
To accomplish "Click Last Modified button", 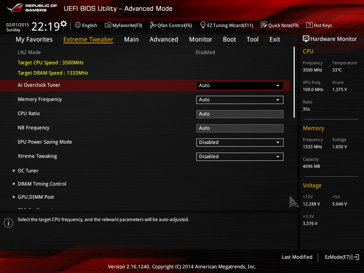I will 297,257.
